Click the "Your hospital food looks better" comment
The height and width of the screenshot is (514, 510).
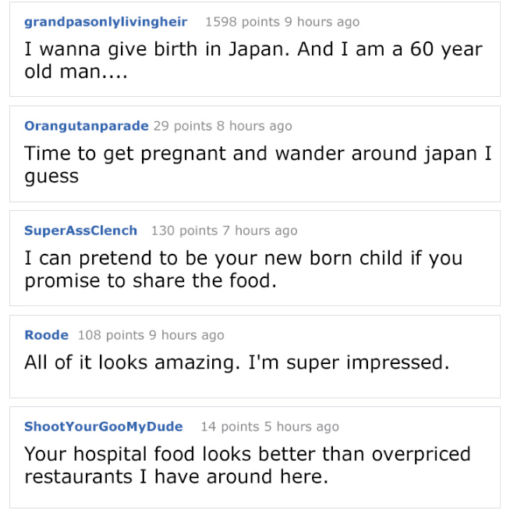(x=247, y=465)
